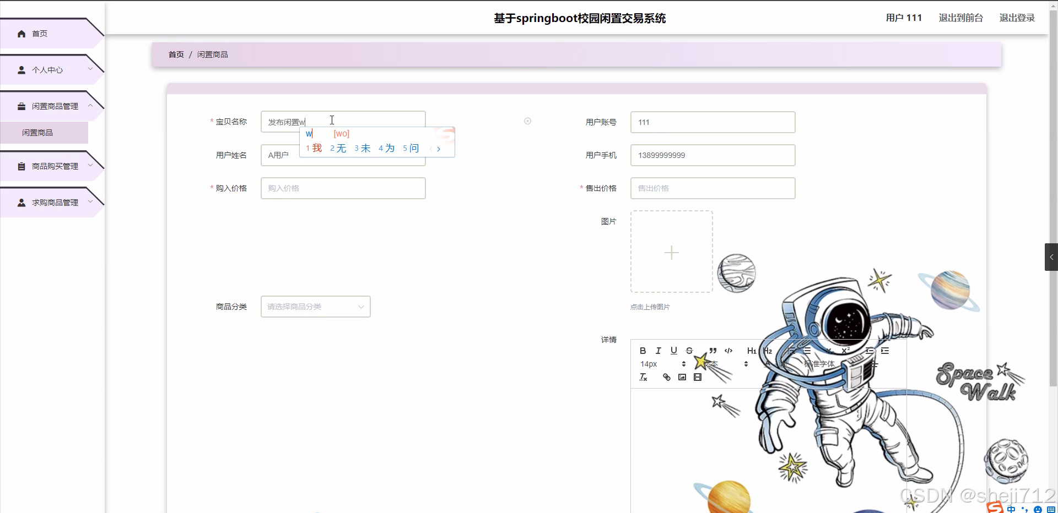Image resolution: width=1058 pixels, height=513 pixels.
Task: Toggle bold formatting in the details editor
Action: pos(643,351)
